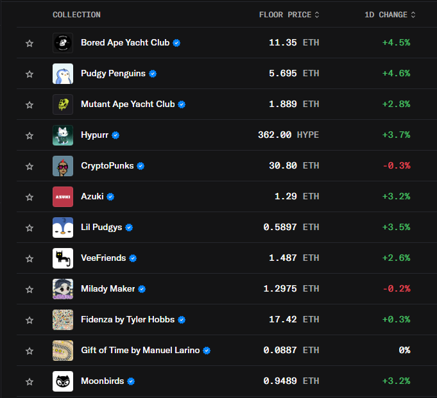Open the Milady Maker collection name
Viewport: 437px width, 398px height.
tap(108, 288)
